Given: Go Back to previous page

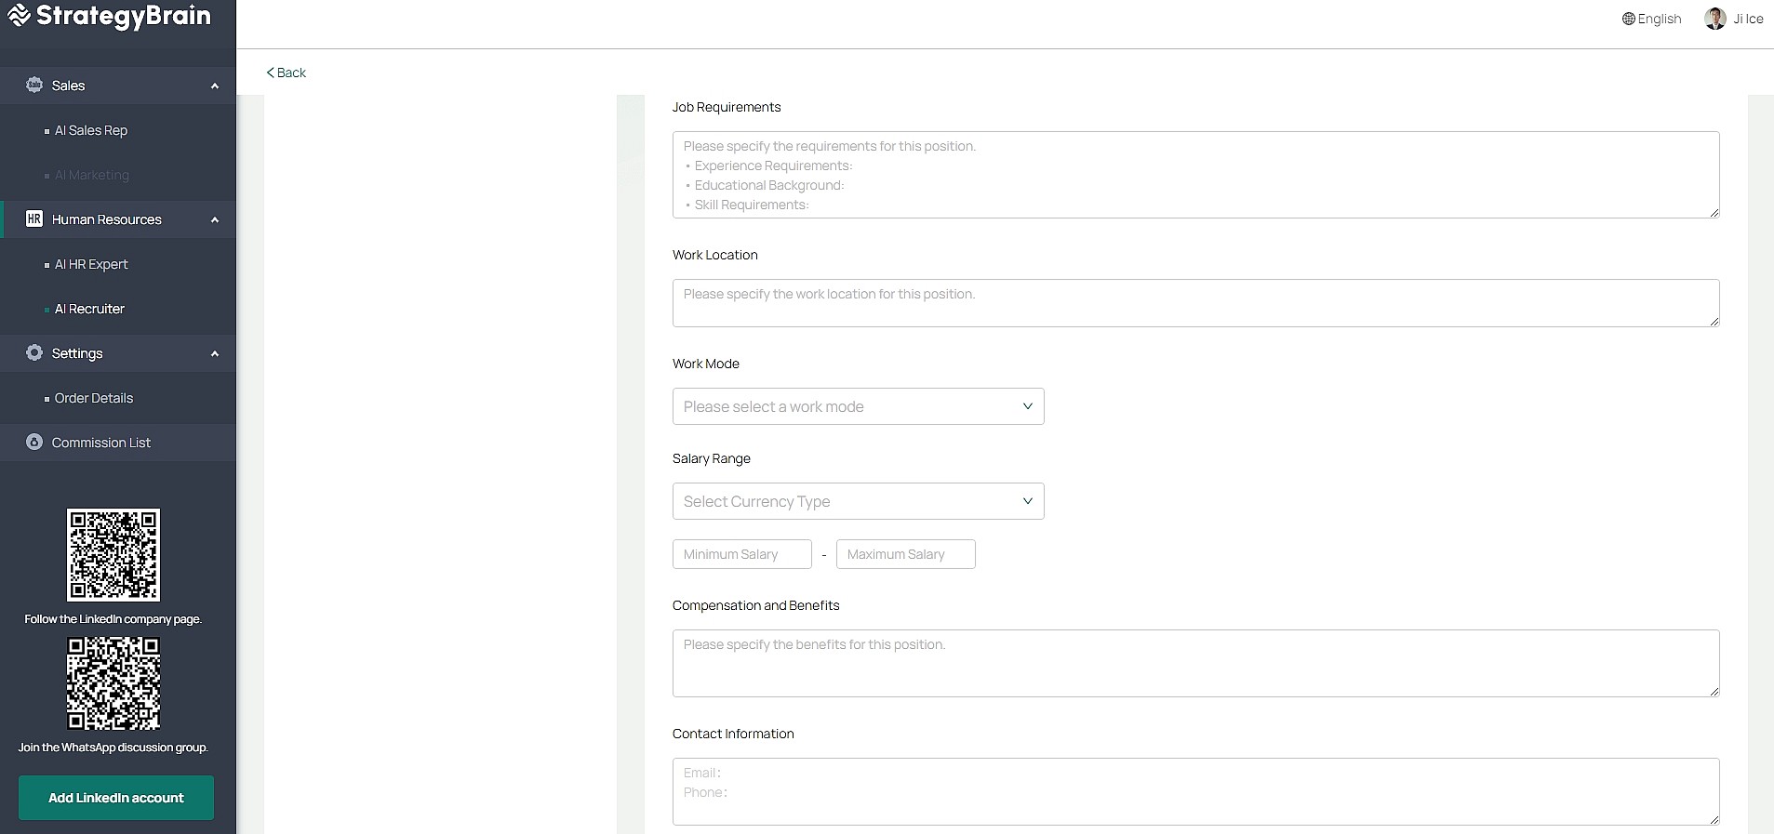Looking at the screenshot, I should [x=287, y=73].
